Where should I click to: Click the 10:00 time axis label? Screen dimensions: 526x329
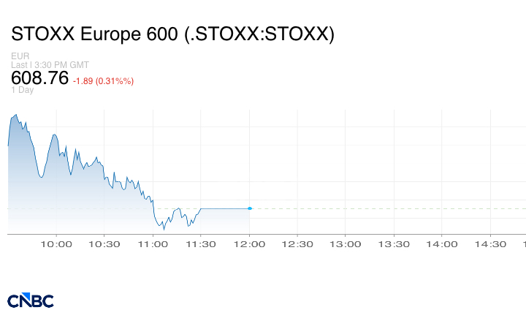click(x=56, y=244)
